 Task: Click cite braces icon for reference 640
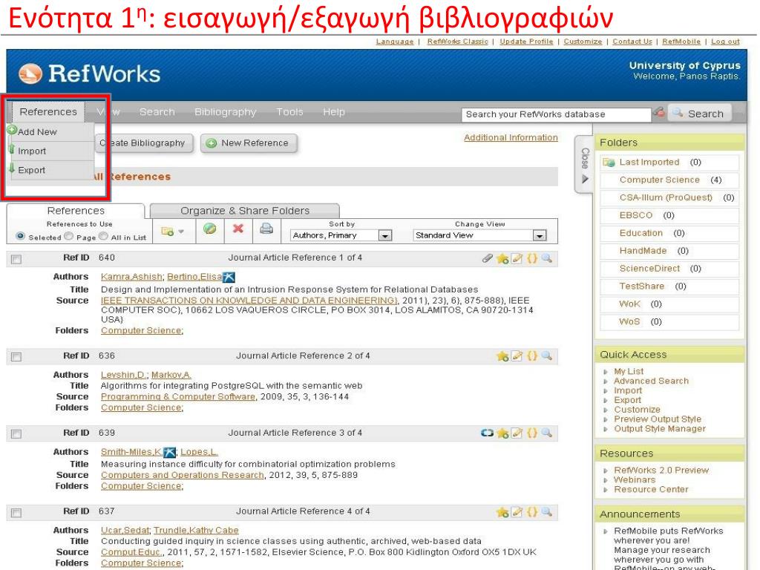pos(532,258)
